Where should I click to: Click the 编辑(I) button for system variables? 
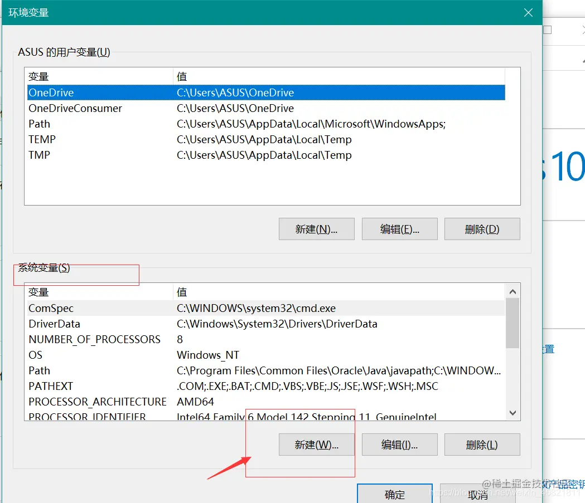(x=399, y=444)
